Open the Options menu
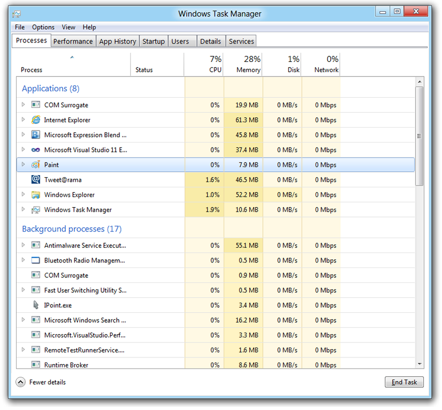Screen dimensions: 442x410 coord(43,27)
